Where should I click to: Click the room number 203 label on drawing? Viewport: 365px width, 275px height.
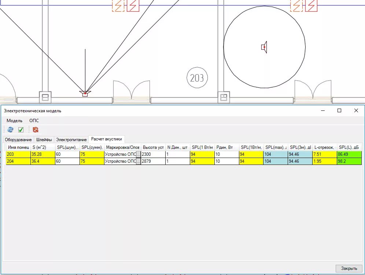(x=197, y=78)
